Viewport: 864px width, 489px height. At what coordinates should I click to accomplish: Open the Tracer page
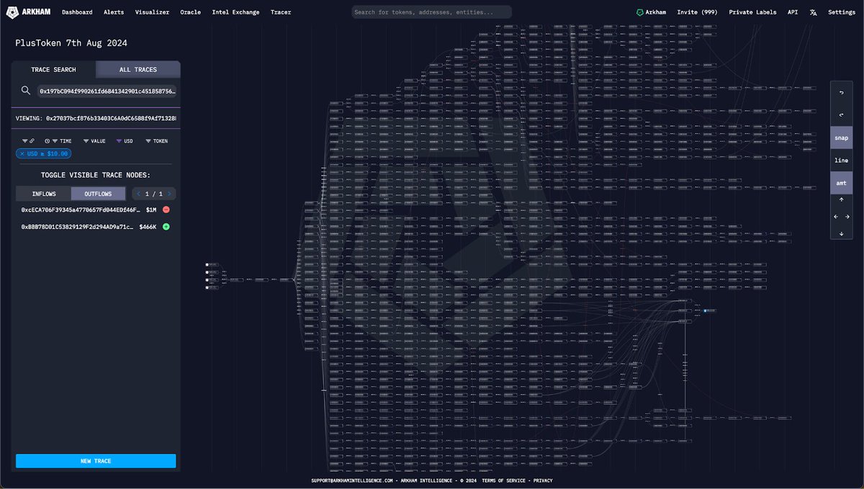pos(281,12)
